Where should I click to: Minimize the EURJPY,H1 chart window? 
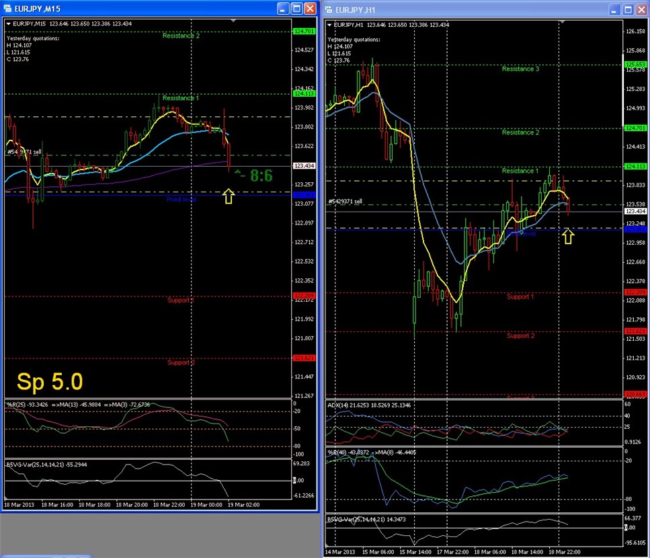click(x=615, y=9)
